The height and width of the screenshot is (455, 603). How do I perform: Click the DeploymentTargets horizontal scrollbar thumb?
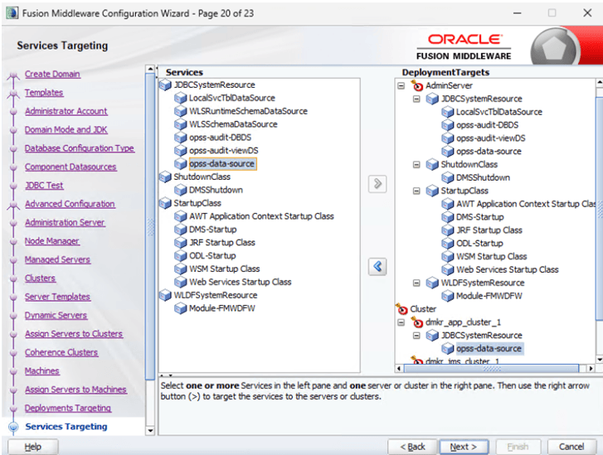[x=491, y=369]
